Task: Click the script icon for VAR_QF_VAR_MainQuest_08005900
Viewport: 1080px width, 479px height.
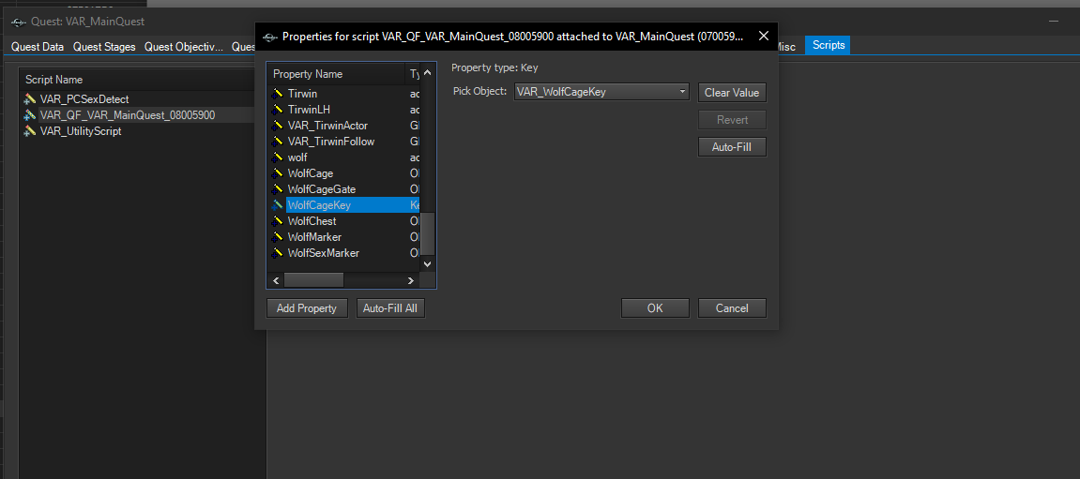Action: 30,115
